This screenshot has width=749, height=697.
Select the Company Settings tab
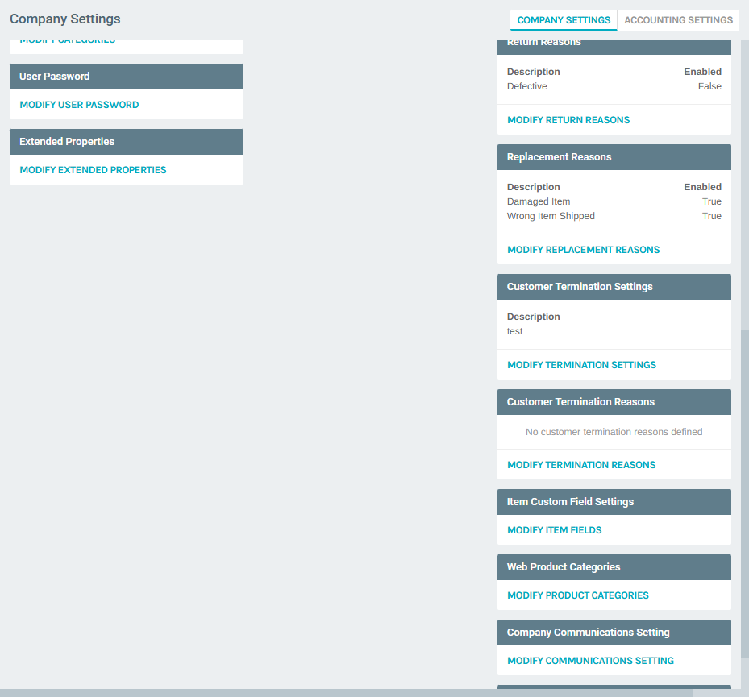pos(563,19)
